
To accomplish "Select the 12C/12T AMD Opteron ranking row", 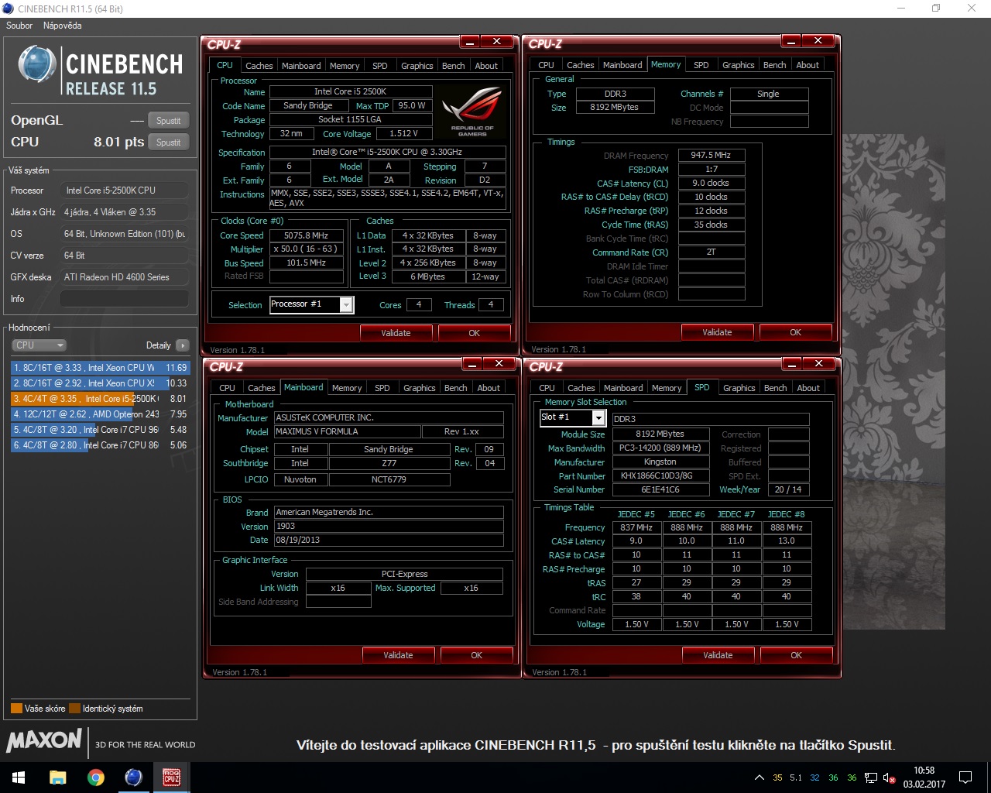I will click(100, 414).
